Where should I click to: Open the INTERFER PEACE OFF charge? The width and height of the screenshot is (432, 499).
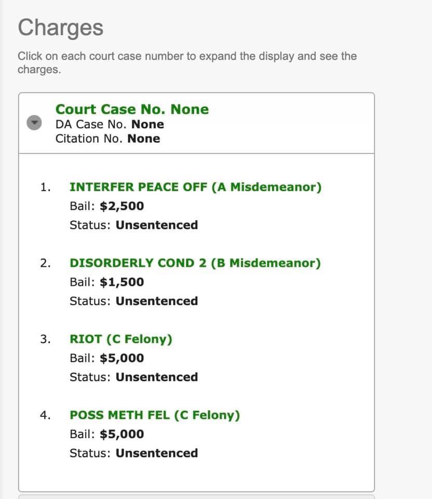pyautogui.click(x=195, y=187)
